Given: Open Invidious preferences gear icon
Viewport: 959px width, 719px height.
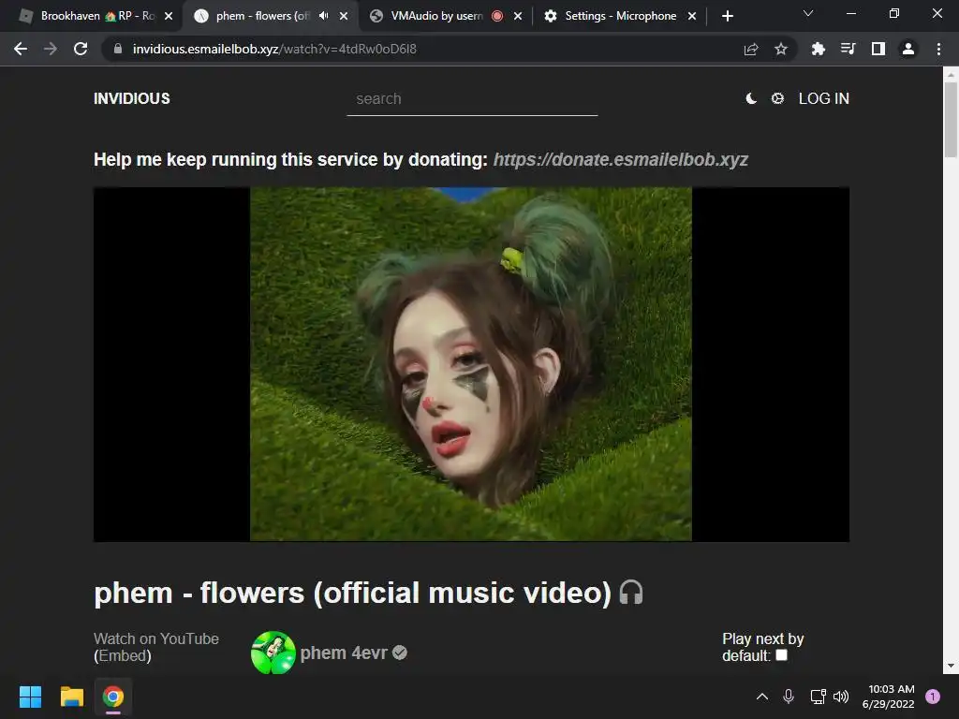Looking at the screenshot, I should [x=777, y=98].
